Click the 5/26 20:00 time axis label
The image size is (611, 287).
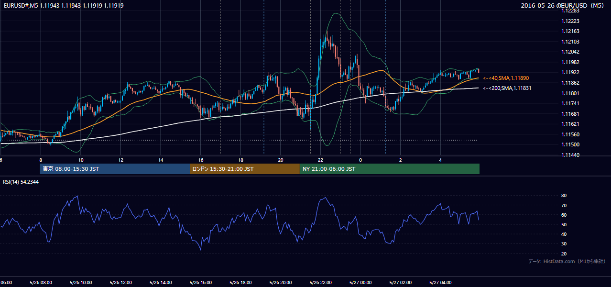click(280, 282)
